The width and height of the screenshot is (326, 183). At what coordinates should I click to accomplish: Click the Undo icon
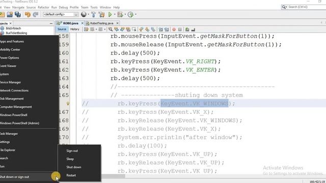click(x=28, y=14)
